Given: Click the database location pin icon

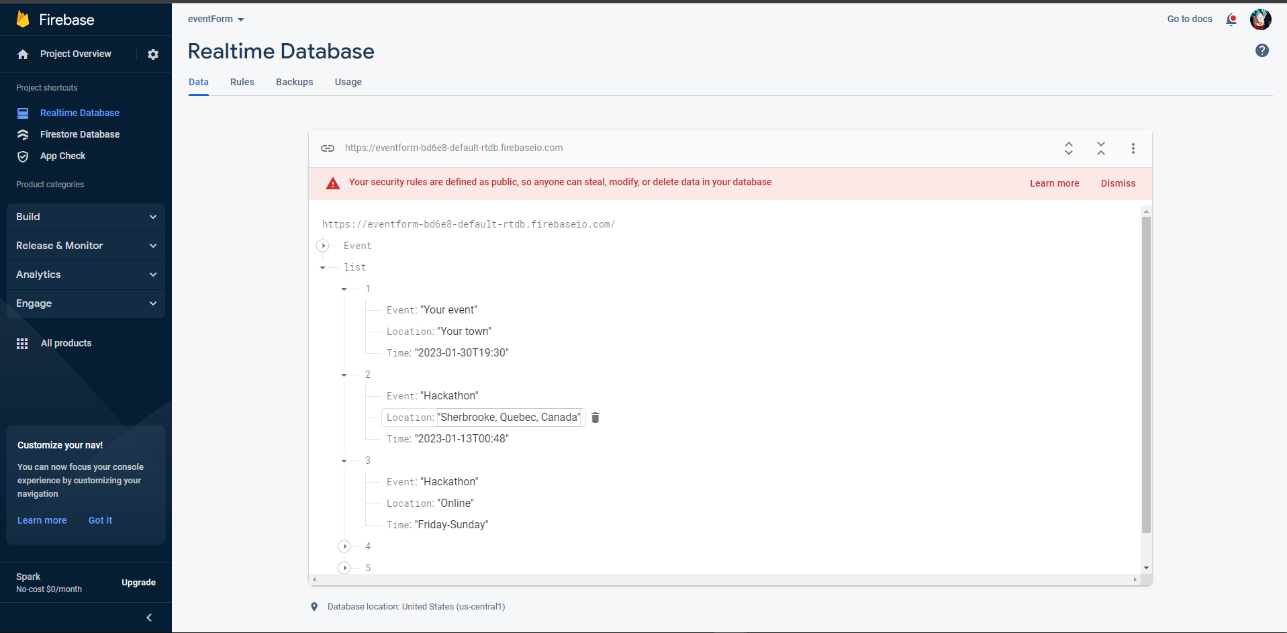Looking at the screenshot, I should [314, 607].
